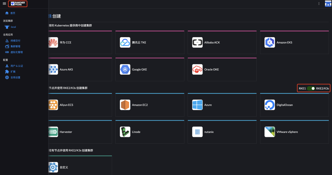332x175 pixels.
Task: Choose the 腾讯云 TKE provider card
Action: 150,42
